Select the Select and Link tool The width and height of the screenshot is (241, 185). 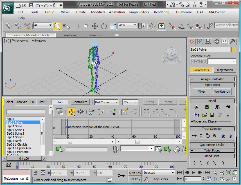click(x=9, y=26)
